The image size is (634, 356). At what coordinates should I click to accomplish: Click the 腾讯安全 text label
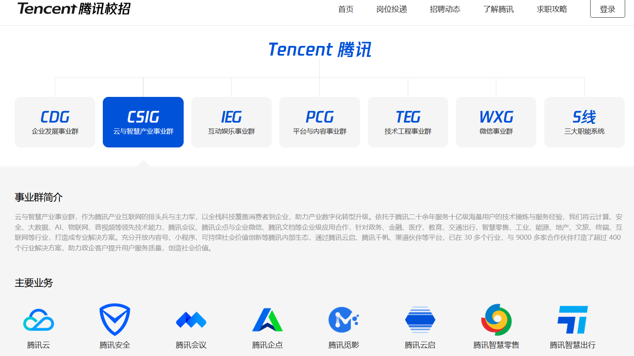tap(115, 345)
